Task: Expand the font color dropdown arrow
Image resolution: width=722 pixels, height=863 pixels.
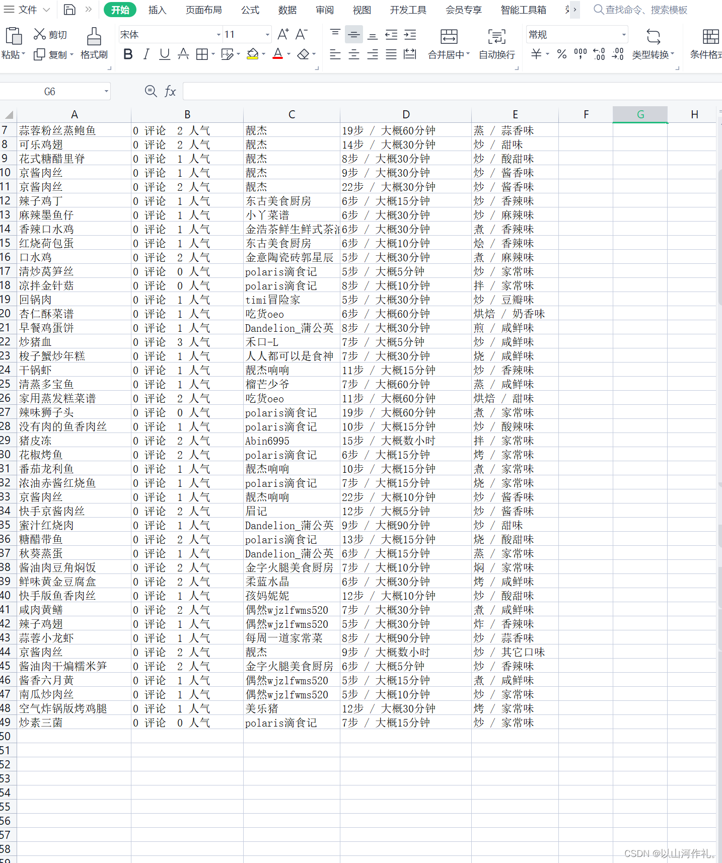Action: pyautogui.click(x=288, y=54)
